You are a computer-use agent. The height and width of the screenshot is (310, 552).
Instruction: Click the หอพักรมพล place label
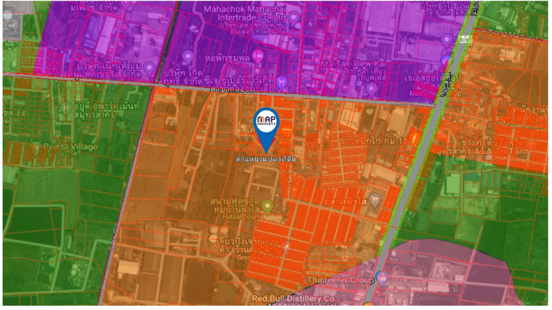228,58
